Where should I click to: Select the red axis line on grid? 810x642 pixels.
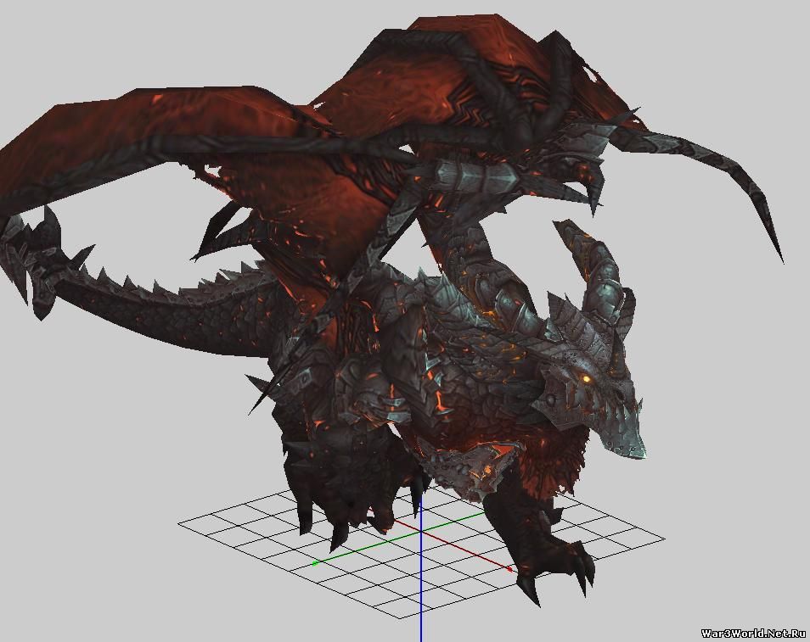(x=475, y=554)
